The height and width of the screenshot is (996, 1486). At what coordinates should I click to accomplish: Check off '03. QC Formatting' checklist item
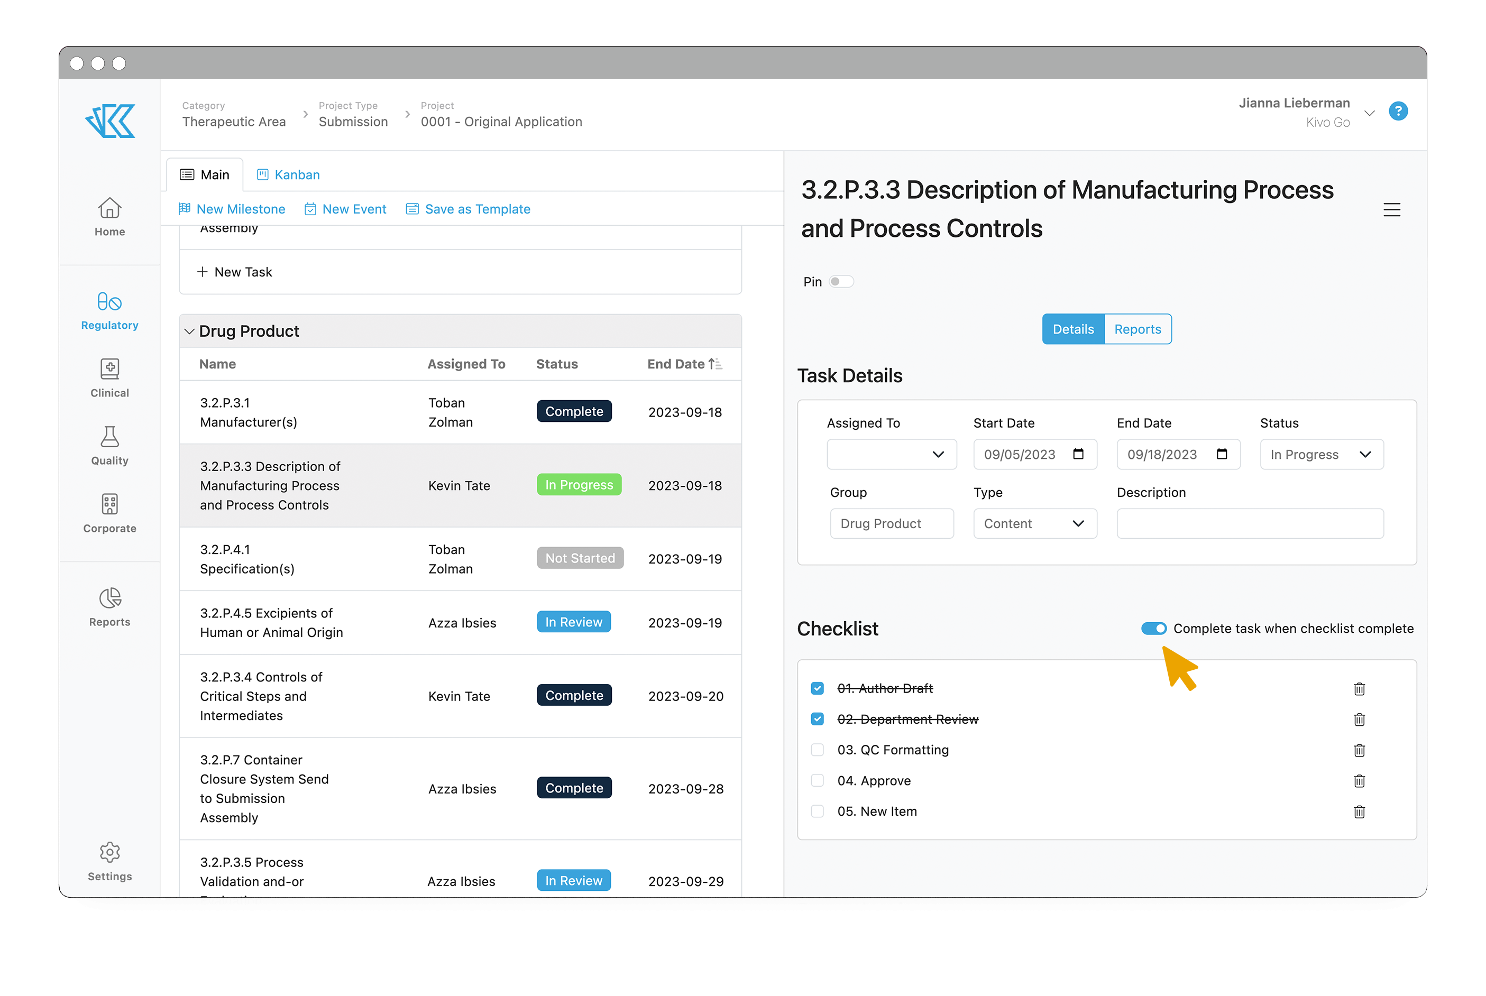pyautogui.click(x=817, y=750)
